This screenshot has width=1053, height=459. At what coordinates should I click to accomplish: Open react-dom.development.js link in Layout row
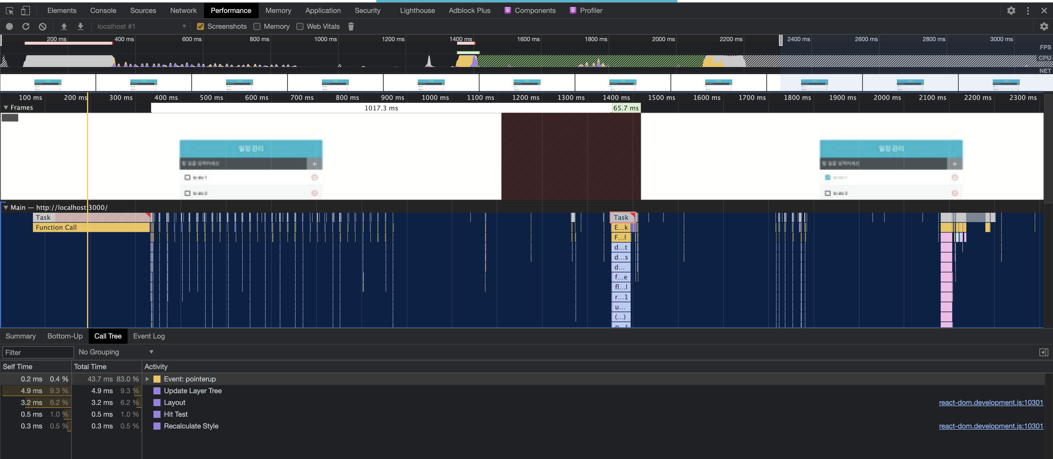[990, 403]
